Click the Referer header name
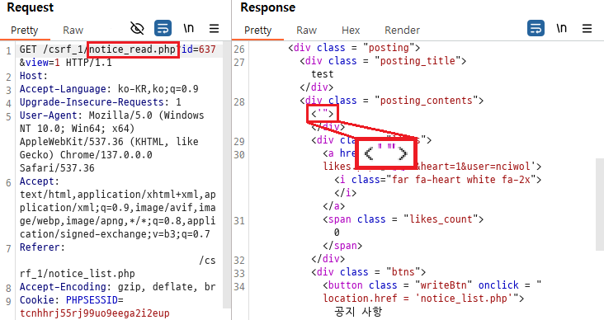The height and width of the screenshot is (320, 604). tap(40, 247)
